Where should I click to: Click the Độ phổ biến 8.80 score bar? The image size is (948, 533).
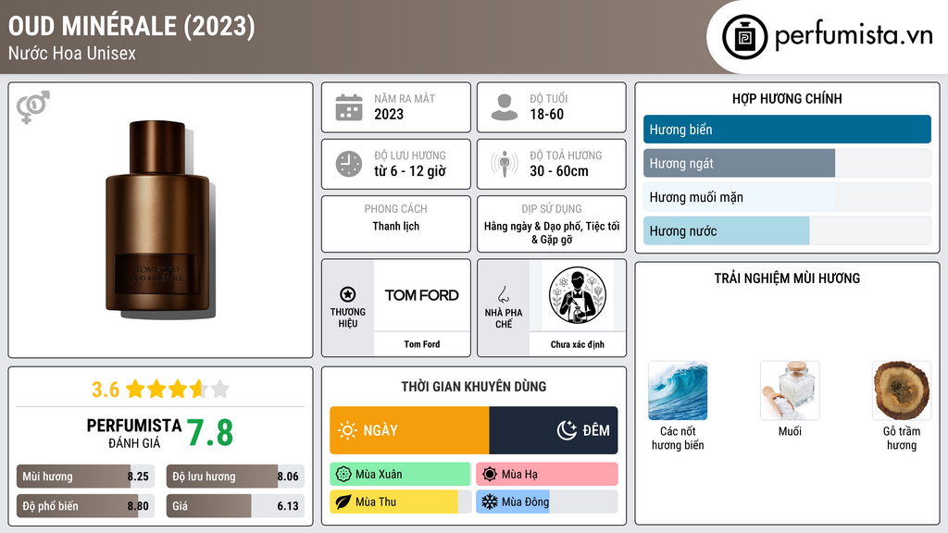(86, 506)
